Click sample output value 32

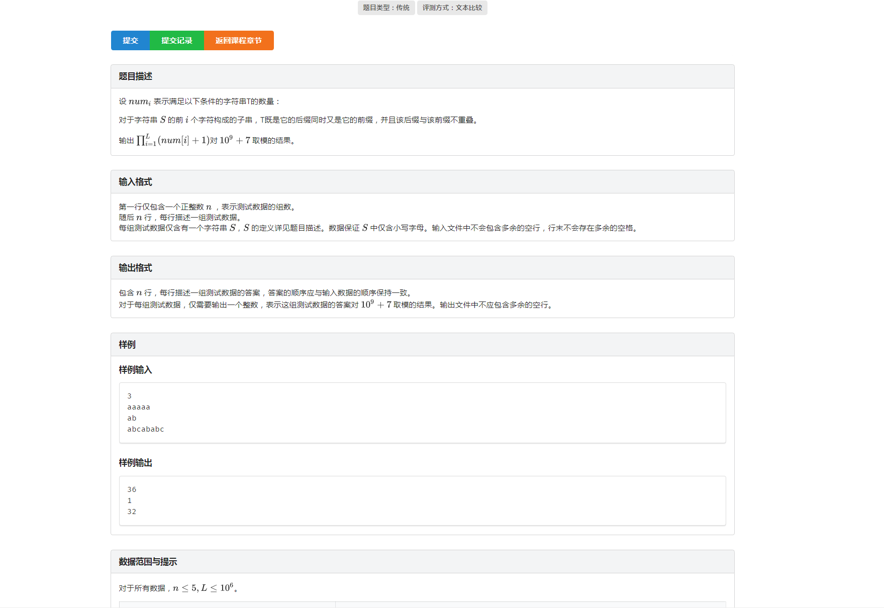(x=132, y=512)
